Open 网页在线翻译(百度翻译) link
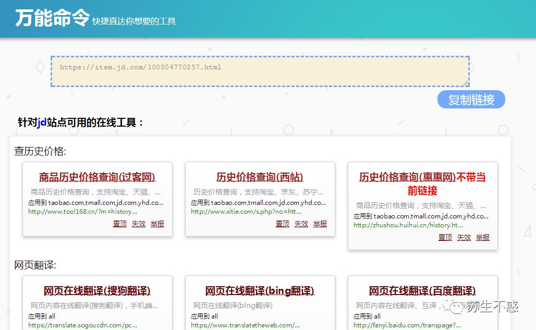536x330 pixels. pyautogui.click(x=422, y=291)
